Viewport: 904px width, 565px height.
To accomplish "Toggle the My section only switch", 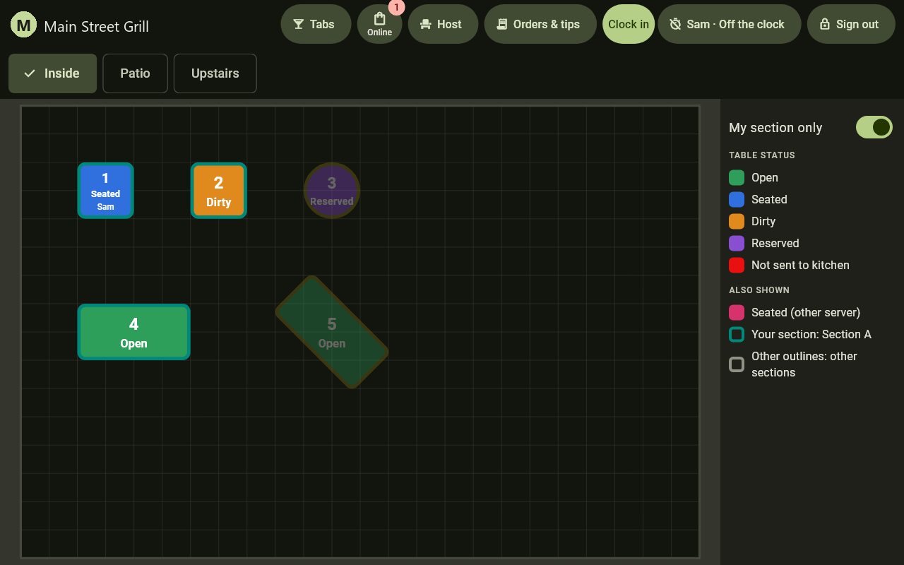I will 874,127.
